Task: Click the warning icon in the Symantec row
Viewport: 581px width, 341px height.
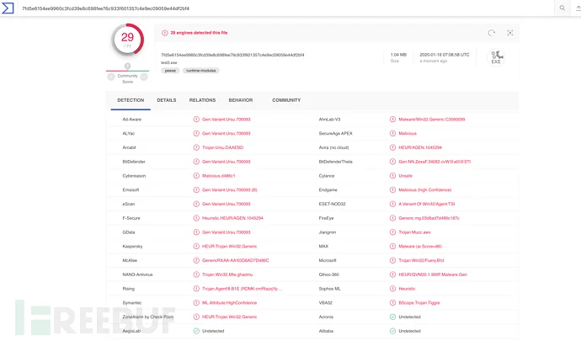Action: coord(196,303)
